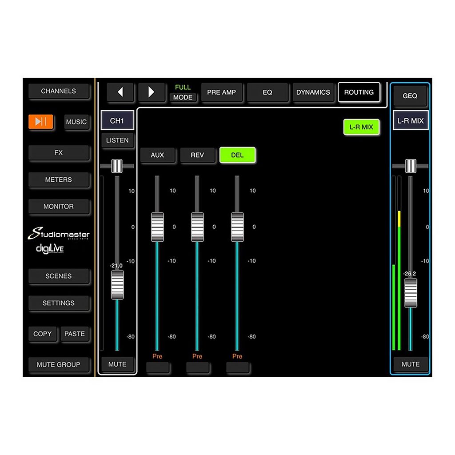The image size is (455, 455).
Task: Switch to the EQ tab
Action: click(267, 92)
